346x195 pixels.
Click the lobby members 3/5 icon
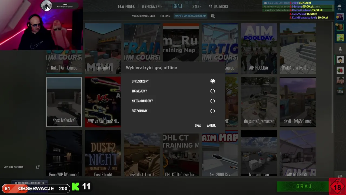pyautogui.click(x=340, y=7)
